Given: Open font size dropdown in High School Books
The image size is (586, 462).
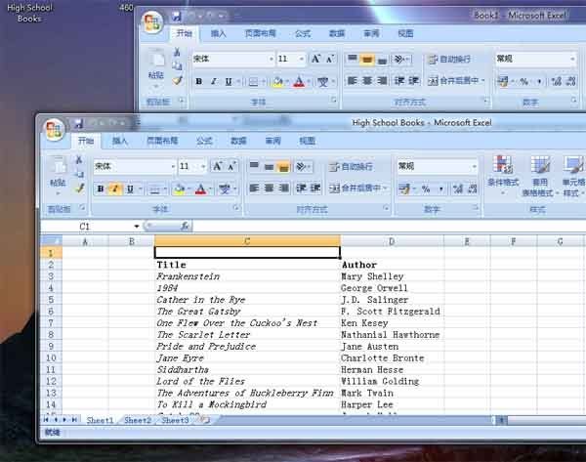Looking at the screenshot, I should click(203, 166).
